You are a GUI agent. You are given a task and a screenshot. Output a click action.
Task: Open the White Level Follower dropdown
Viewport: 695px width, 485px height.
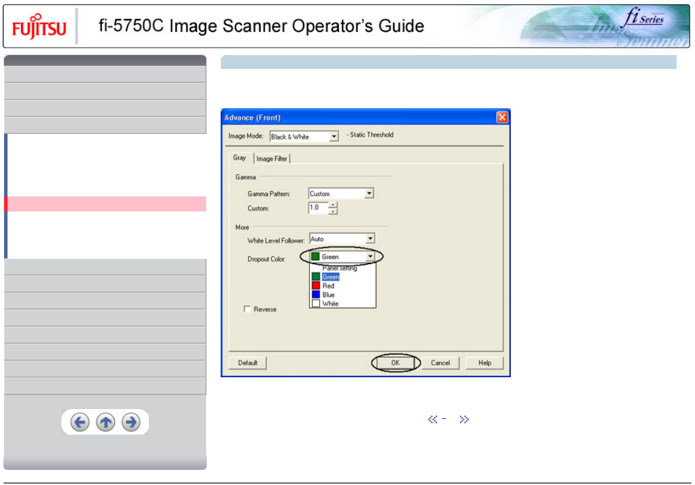(x=370, y=238)
